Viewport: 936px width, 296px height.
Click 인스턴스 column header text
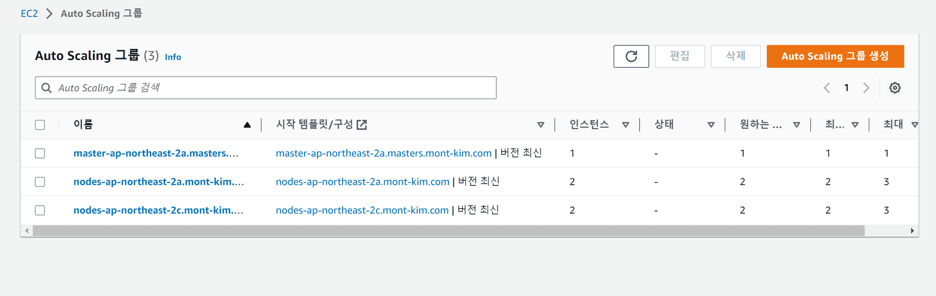click(589, 124)
